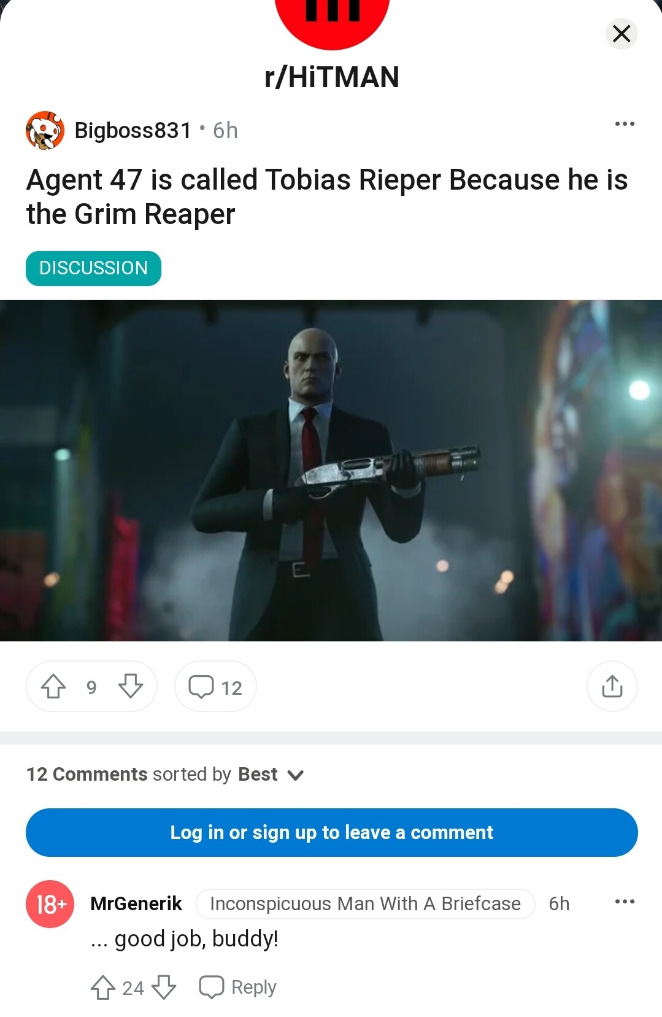Select the DISCUSSION flair tag

[x=93, y=268]
